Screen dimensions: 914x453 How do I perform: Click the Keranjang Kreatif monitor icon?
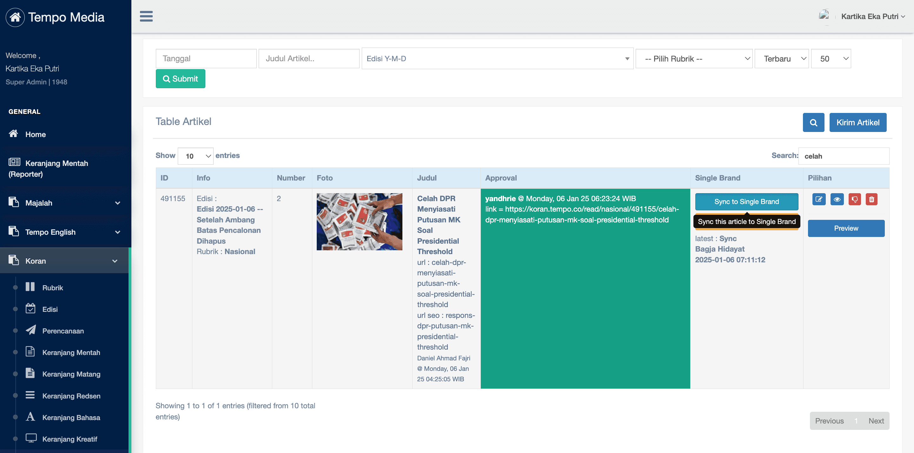31,438
